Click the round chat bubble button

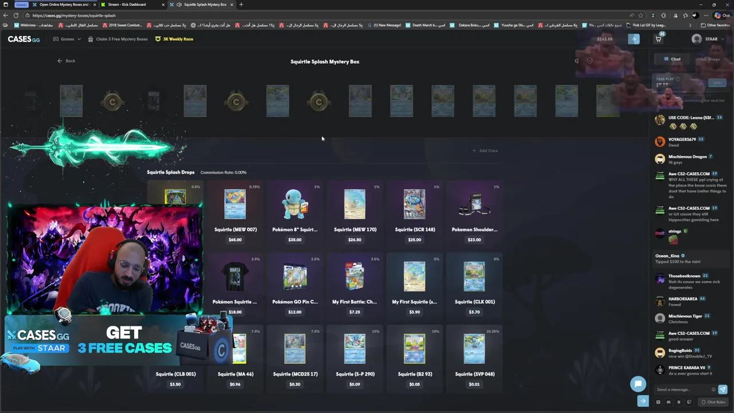tap(638, 384)
